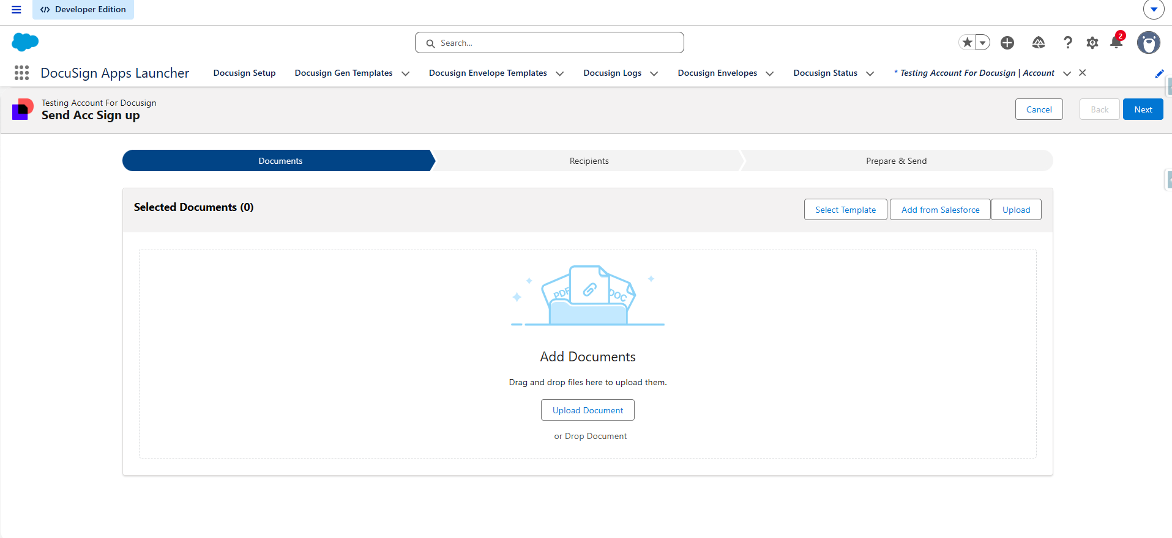Screen dimensions: 1172x538
Task: Close the Testing Account For Docusign tab
Action: pyautogui.click(x=1082, y=73)
